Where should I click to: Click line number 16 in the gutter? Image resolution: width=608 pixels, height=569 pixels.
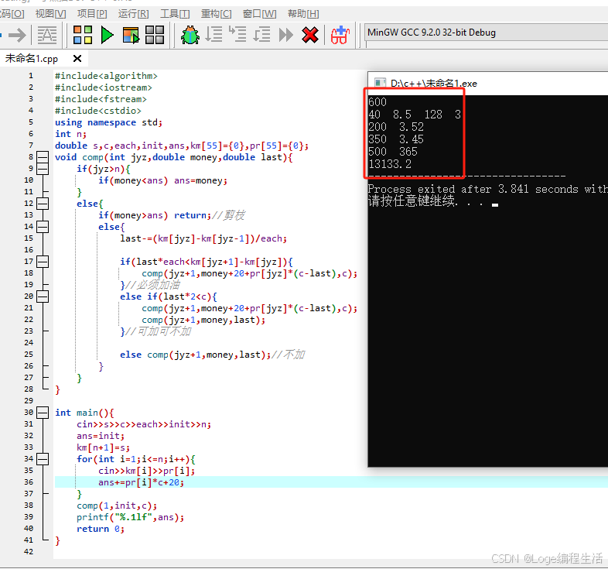coord(29,250)
